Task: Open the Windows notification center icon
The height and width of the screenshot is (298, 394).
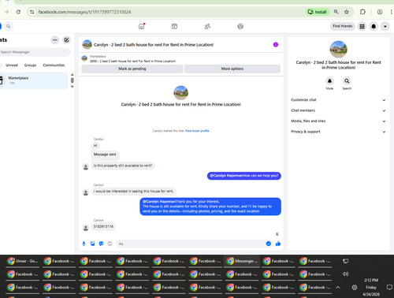Action: pyautogui.click(x=389, y=287)
